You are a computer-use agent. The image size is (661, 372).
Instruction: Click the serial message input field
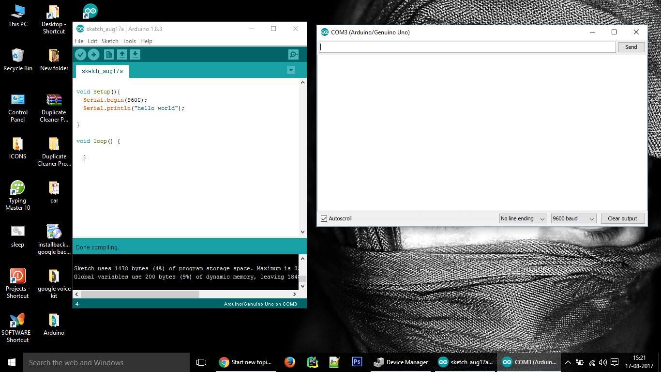[x=466, y=47]
